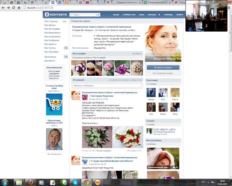
Task: Open Приложения in sidebar
Action: pos(50,57)
